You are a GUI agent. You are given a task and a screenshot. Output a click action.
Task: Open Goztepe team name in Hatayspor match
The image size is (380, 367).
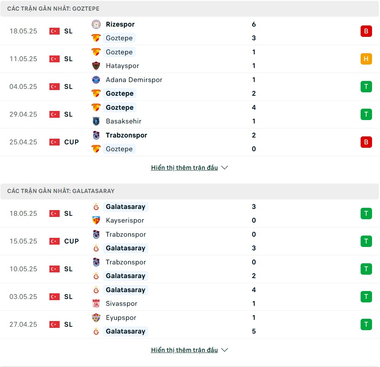pos(119,52)
